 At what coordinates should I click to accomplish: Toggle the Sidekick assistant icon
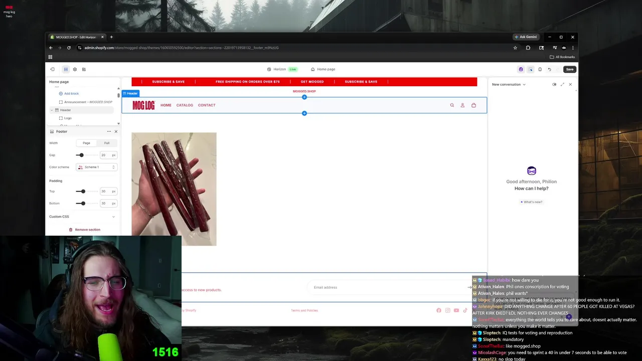point(521,69)
